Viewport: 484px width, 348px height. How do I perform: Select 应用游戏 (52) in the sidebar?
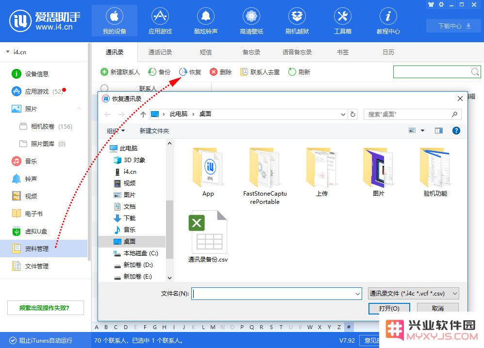pos(44,91)
